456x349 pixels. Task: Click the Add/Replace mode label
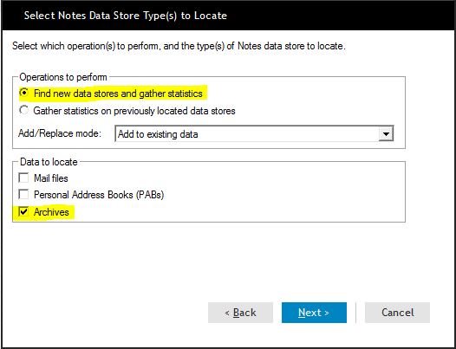60,133
